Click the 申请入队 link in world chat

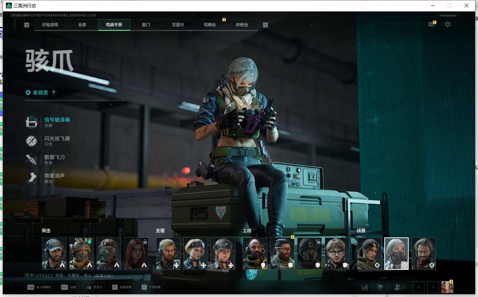[x=103, y=276]
